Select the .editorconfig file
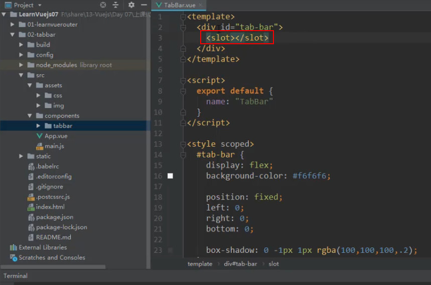 [x=54, y=176]
